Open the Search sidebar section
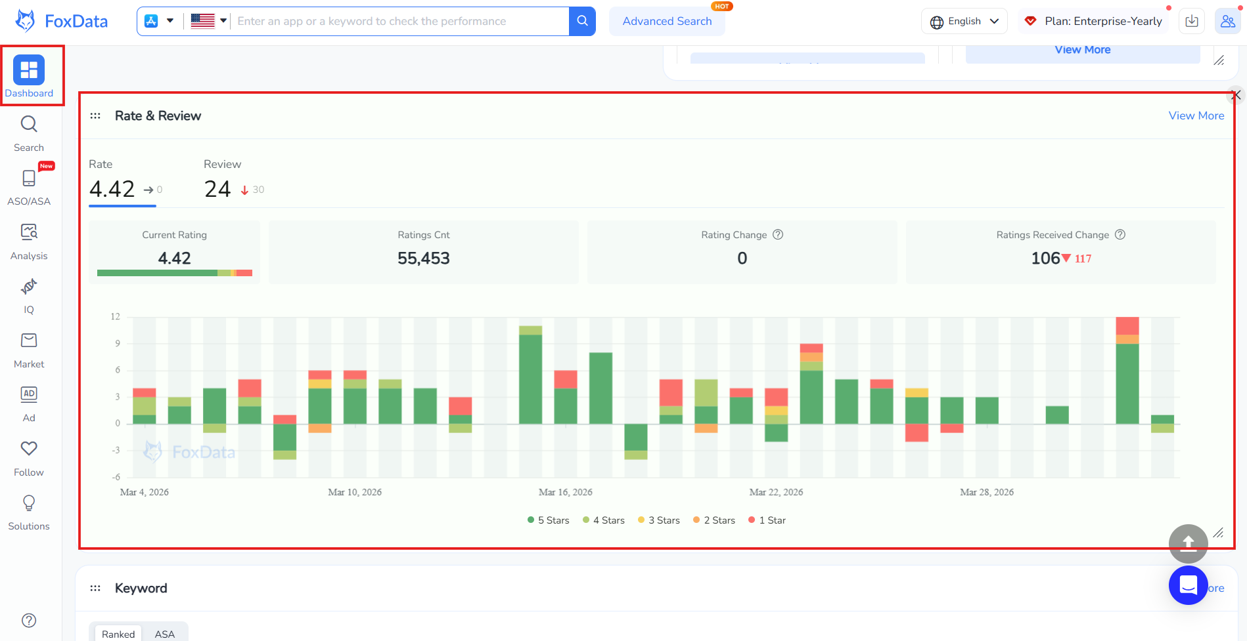1247x641 pixels. (29, 125)
